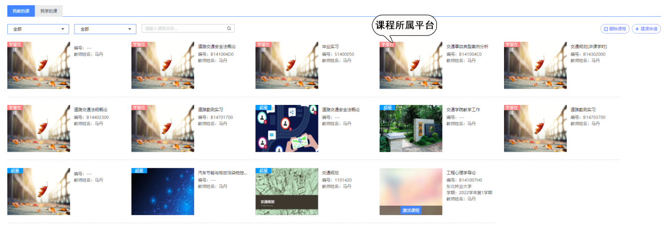The height and width of the screenshot is (244, 664).
Task: Click the 超星 badge on the 交通学院教学工作 cover
Action: 388,108
